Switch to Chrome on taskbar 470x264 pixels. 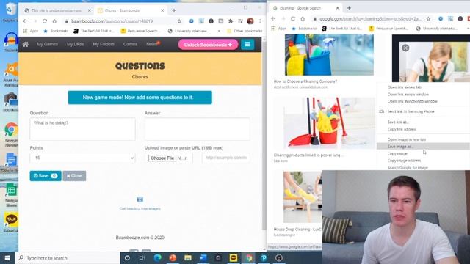[249, 257]
